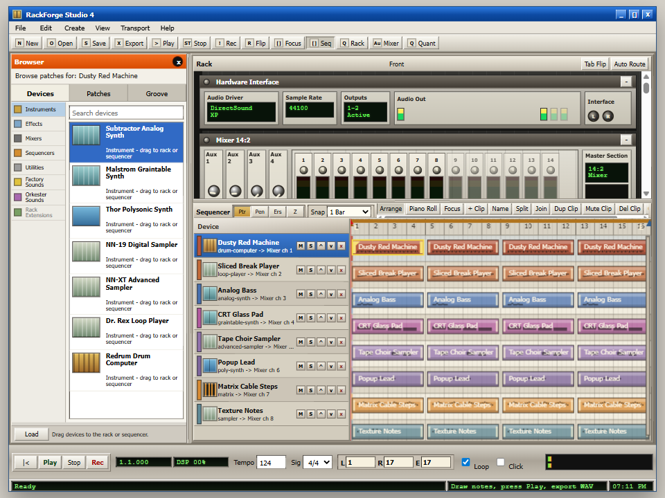Open the Transport menu
The height and width of the screenshot is (498, 665).
[135, 28]
